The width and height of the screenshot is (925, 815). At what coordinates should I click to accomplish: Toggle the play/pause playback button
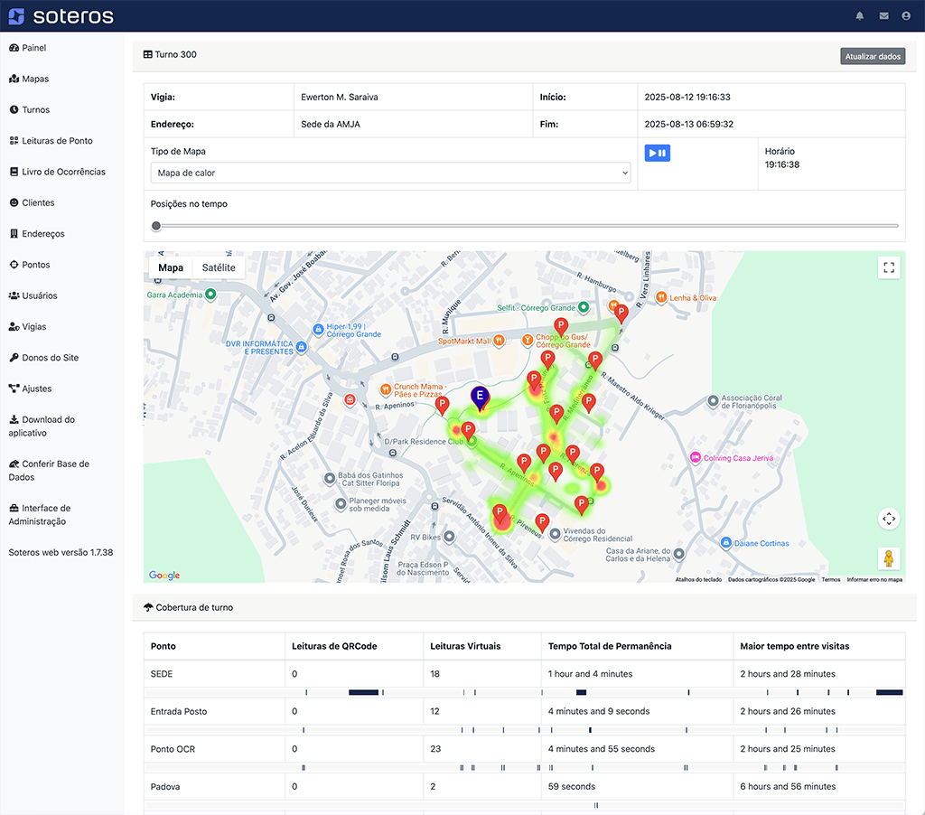(x=657, y=154)
